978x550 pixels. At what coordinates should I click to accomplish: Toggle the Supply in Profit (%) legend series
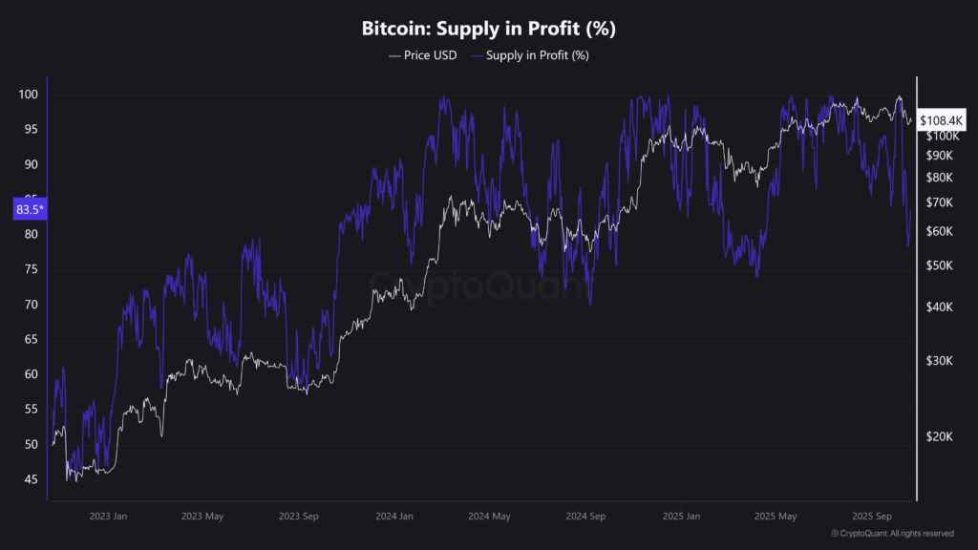point(538,55)
